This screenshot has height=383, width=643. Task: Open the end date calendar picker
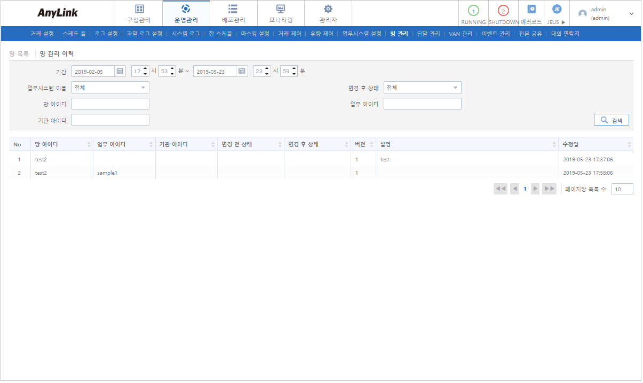click(x=242, y=72)
